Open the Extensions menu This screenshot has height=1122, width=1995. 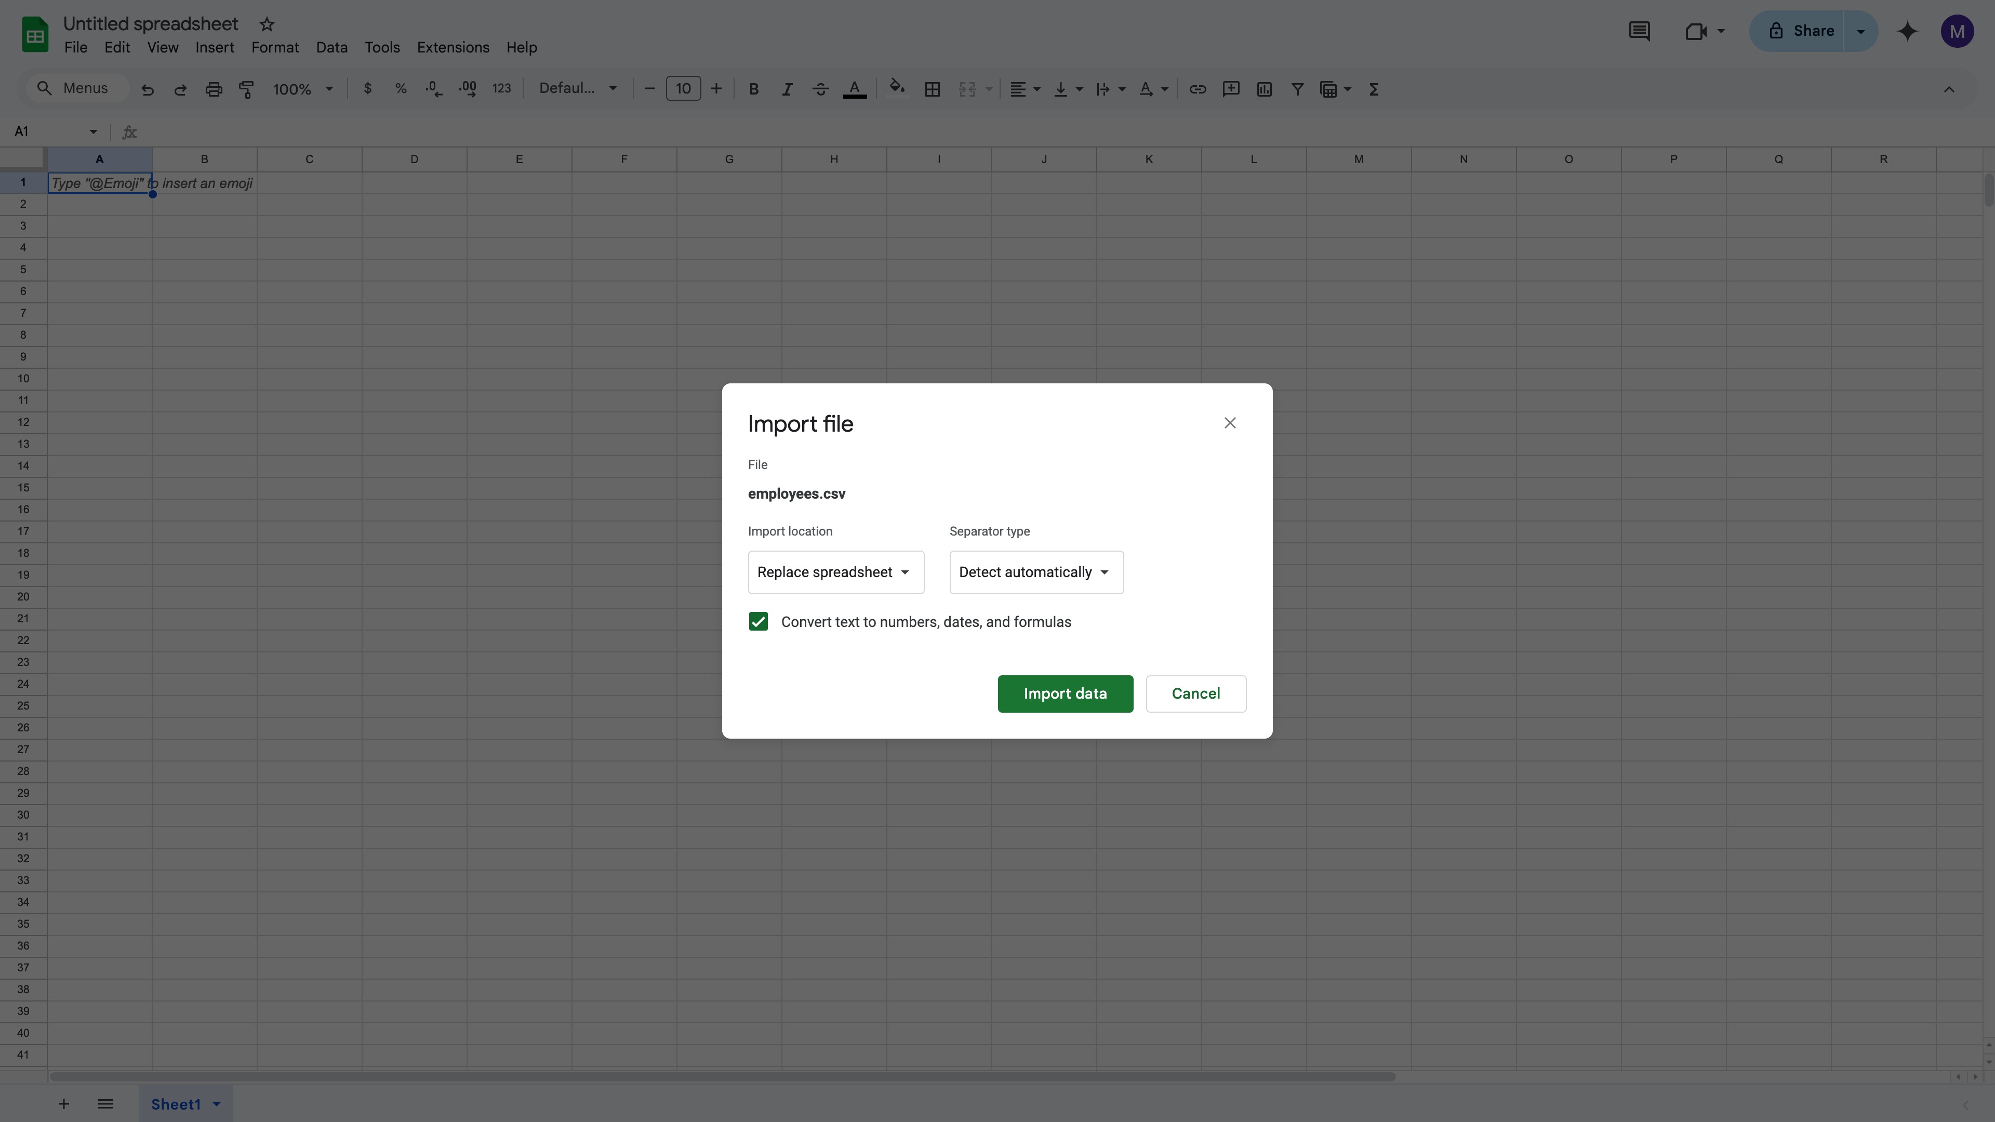453,47
